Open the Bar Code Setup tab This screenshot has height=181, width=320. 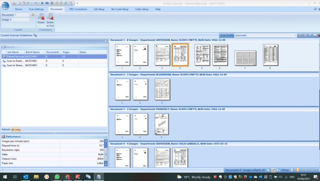[x=120, y=9]
